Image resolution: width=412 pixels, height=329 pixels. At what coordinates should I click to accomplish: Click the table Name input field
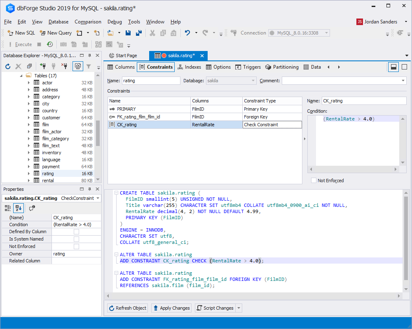click(151, 81)
